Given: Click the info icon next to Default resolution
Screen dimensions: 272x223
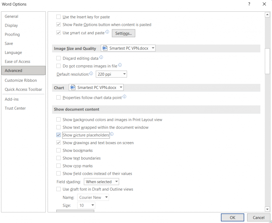Looking at the screenshot, I should point(91,73).
